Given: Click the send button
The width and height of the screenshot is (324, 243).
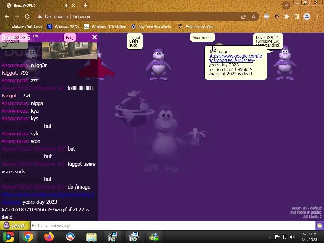Looking at the screenshot, I should pyautogui.click(x=15, y=225).
